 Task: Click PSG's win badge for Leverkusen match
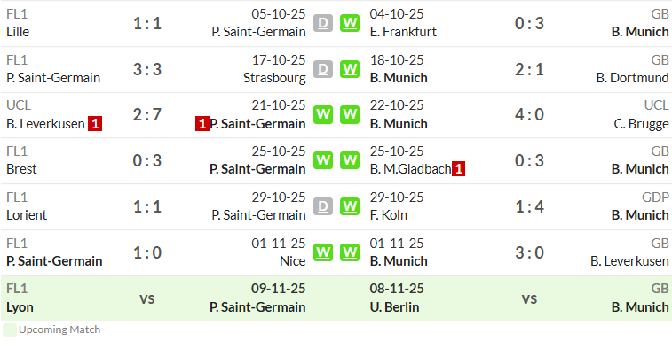[x=323, y=114]
